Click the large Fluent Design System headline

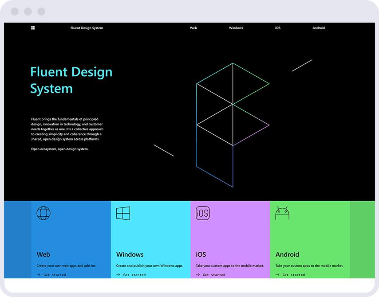(x=71, y=80)
